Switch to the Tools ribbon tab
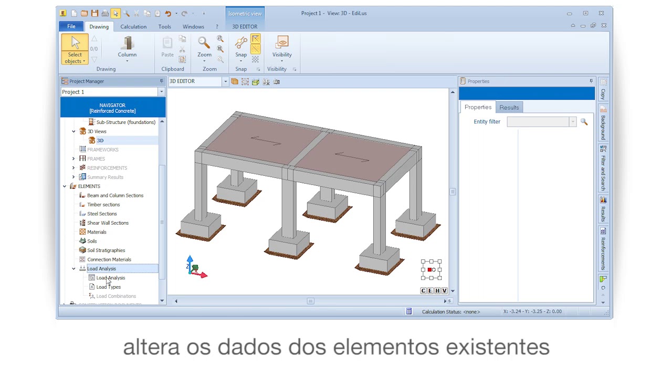Image resolution: width=672 pixels, height=378 pixels. point(164,27)
